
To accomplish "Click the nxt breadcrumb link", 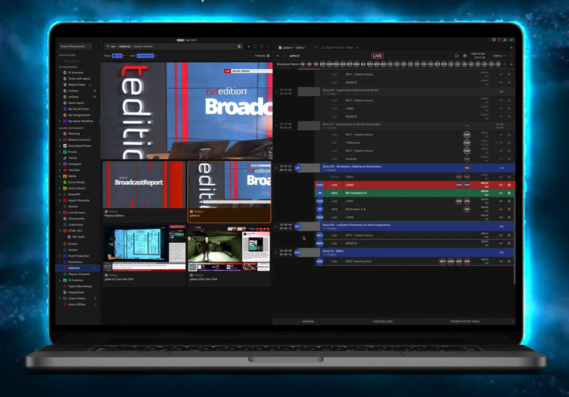I will 113,46.
